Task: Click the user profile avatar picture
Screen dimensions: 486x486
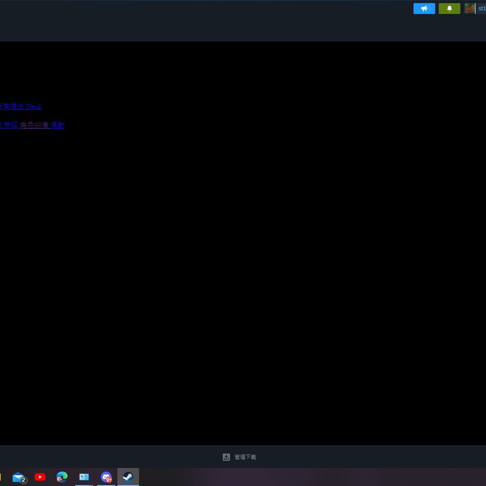Action: (x=469, y=9)
